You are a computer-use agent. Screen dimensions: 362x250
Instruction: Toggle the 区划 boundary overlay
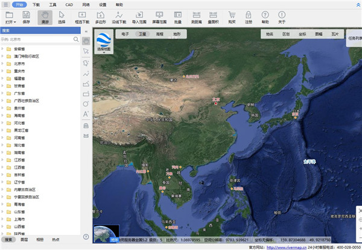click(x=286, y=34)
